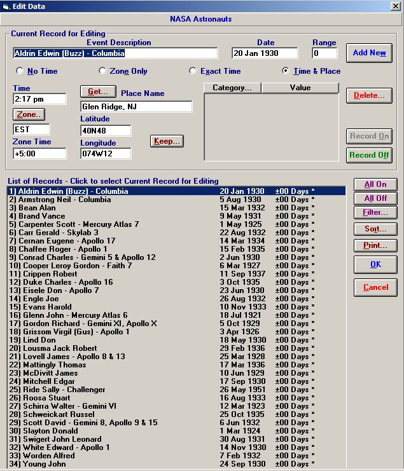Turn the record off with Record Off
The width and height of the screenshot is (404, 471).
pos(369,155)
